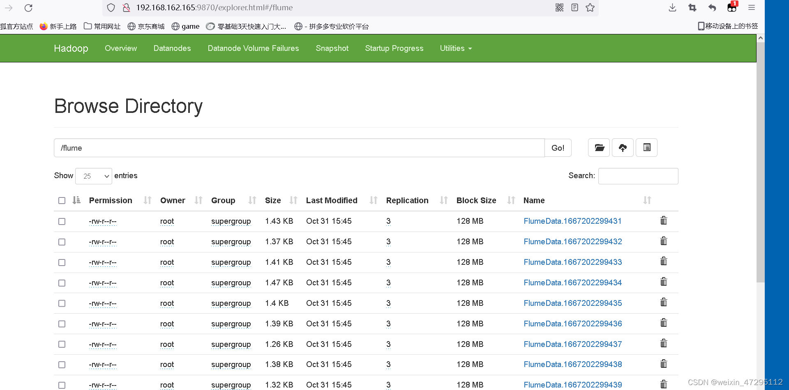Open the create new directory folder icon
The width and height of the screenshot is (789, 390).
point(599,147)
